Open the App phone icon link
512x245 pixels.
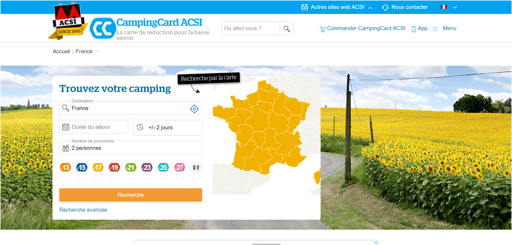(413, 29)
